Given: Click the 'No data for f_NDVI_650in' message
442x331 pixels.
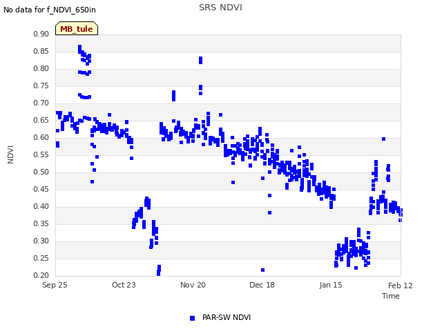Looking at the screenshot, I should coord(50,10).
